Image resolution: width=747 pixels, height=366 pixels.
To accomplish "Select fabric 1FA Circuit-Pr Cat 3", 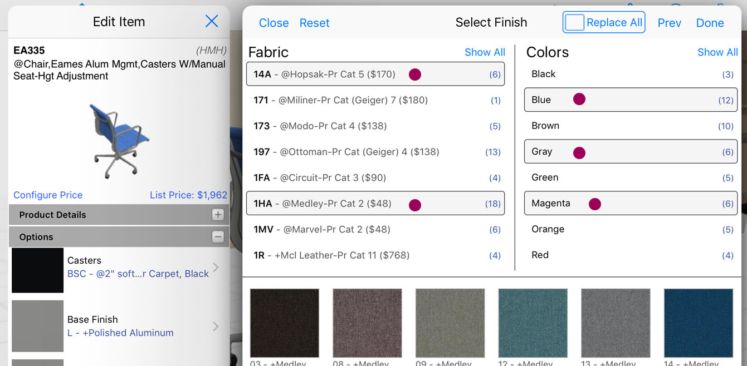I will point(375,177).
